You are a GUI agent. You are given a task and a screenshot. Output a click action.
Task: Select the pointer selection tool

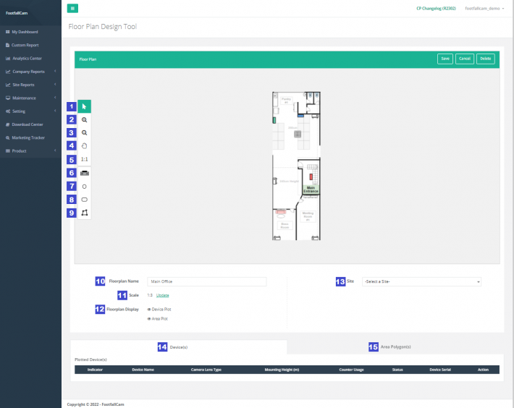coord(84,106)
